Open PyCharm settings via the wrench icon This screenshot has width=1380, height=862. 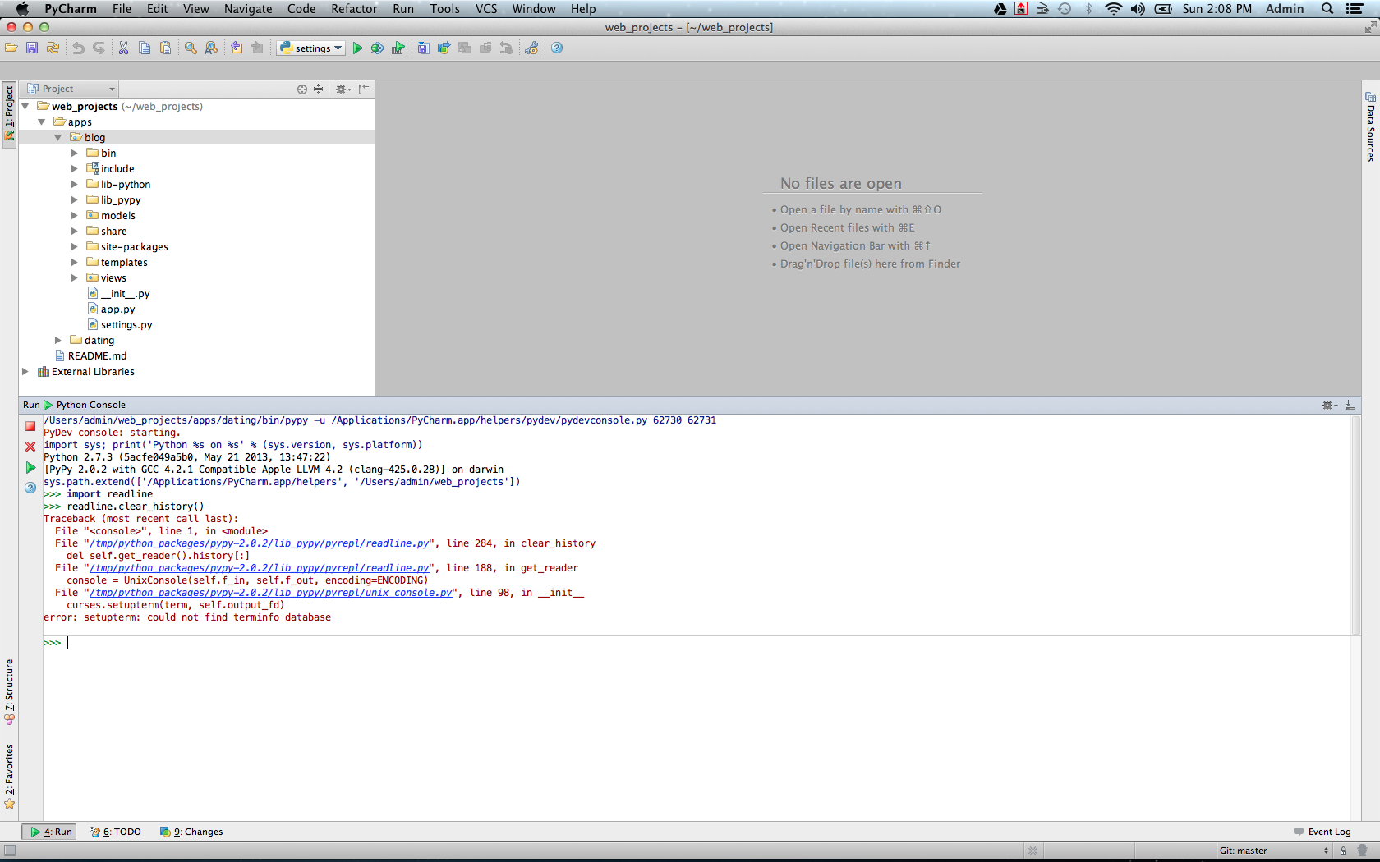[531, 48]
